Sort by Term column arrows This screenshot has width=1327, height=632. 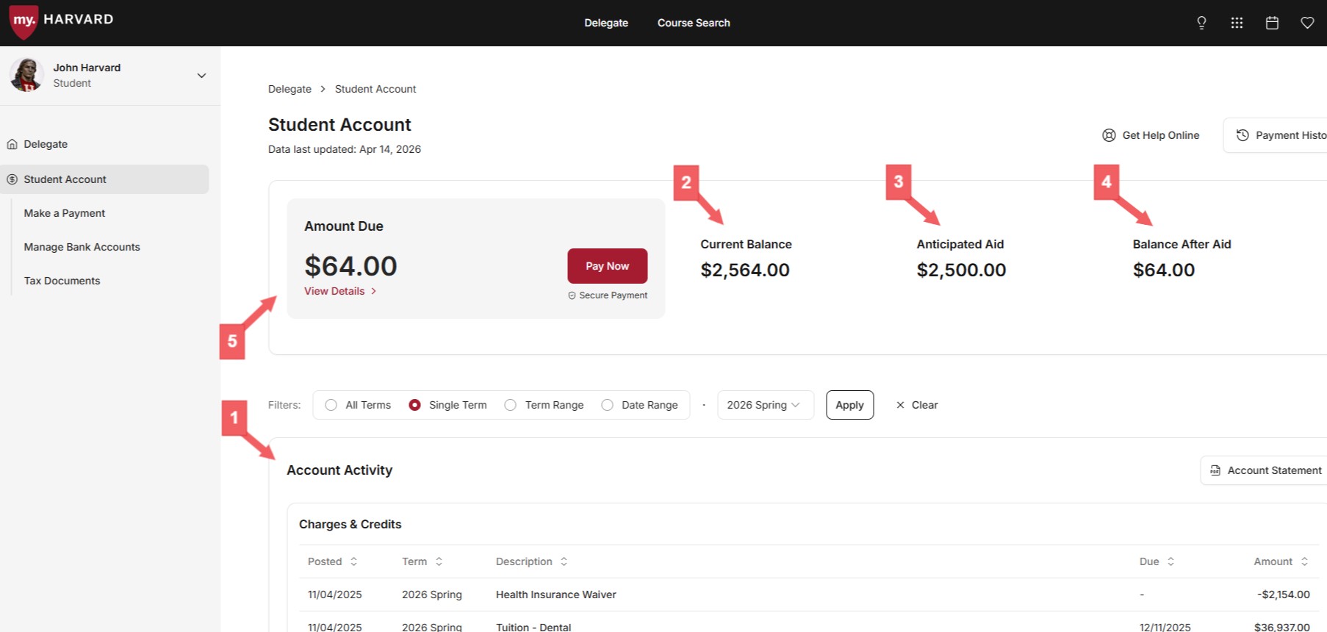(439, 561)
